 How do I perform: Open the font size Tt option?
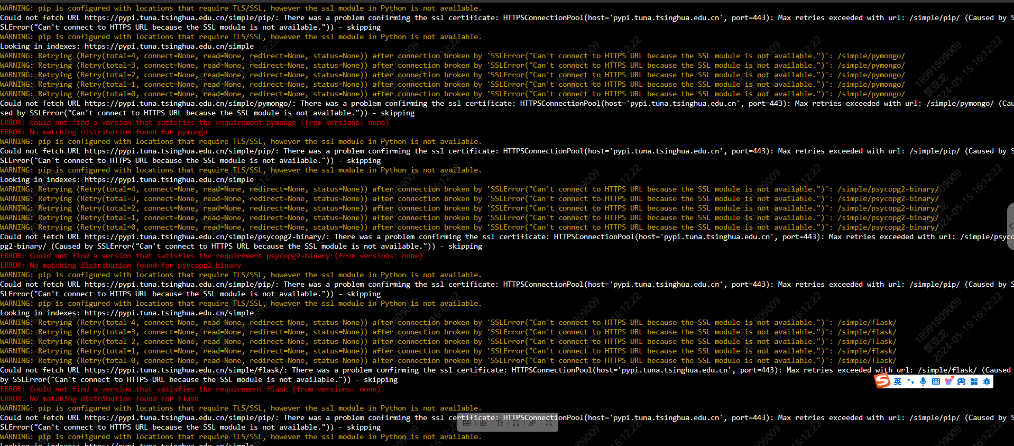click(500, 423)
